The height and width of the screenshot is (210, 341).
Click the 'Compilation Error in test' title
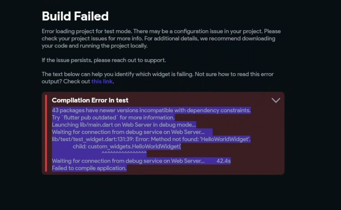[x=90, y=100]
